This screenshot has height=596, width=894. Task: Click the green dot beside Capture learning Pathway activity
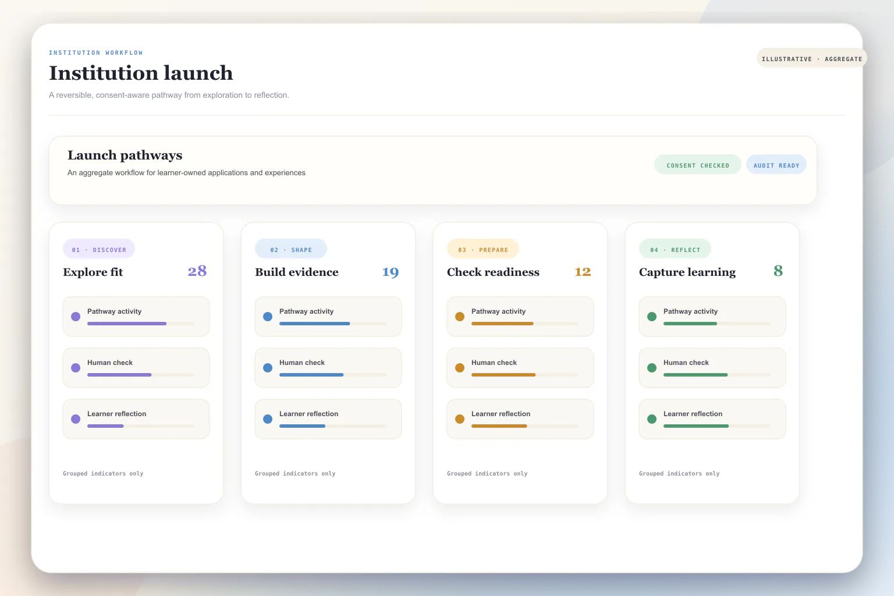[x=652, y=317]
